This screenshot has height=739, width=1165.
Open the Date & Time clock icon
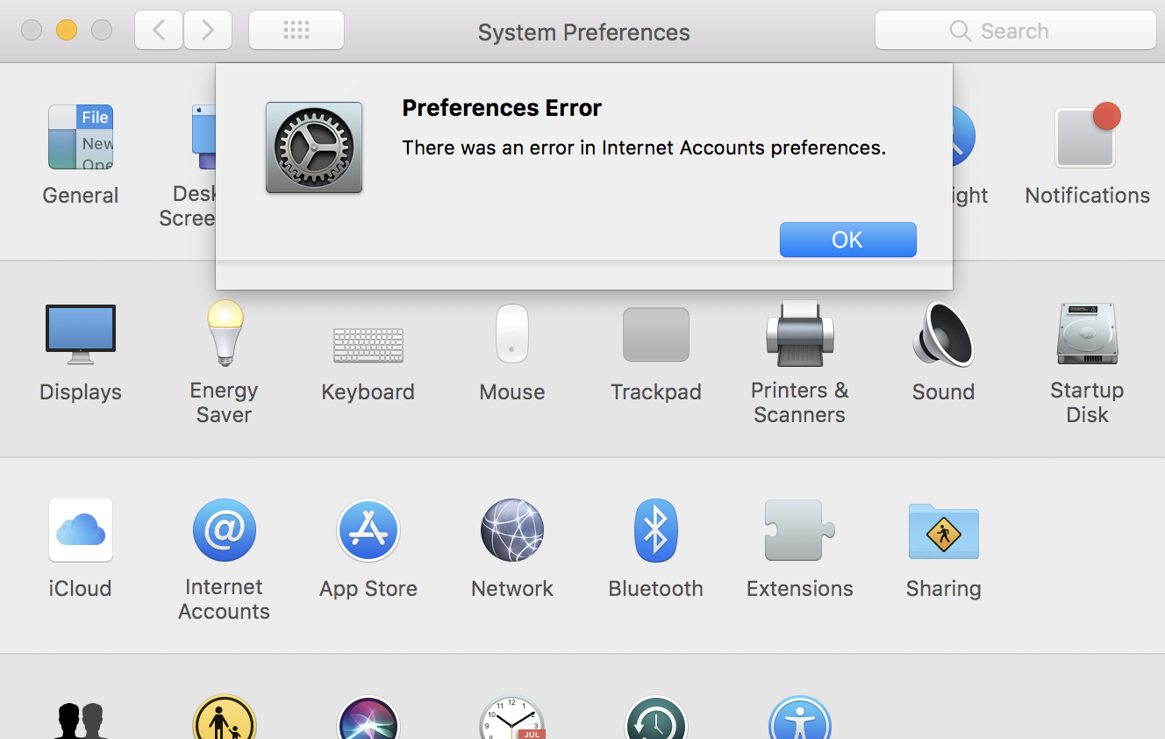click(x=512, y=717)
